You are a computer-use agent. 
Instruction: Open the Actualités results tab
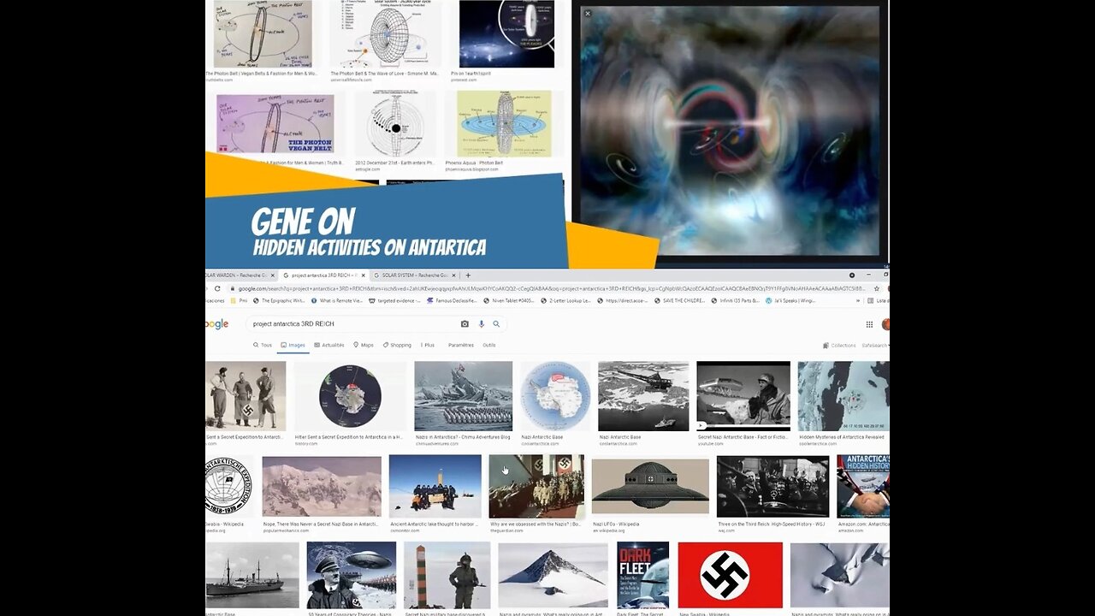click(x=329, y=346)
